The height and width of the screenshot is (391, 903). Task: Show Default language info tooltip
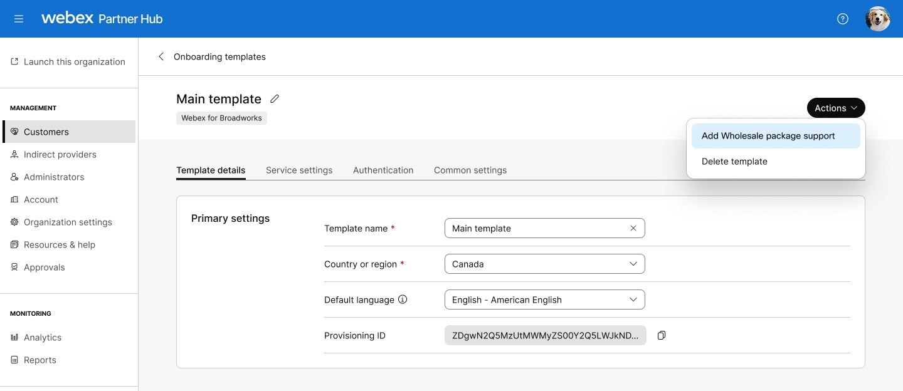[x=403, y=300]
